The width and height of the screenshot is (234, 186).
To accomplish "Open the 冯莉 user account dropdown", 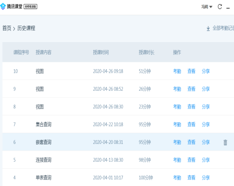I will [x=207, y=7].
